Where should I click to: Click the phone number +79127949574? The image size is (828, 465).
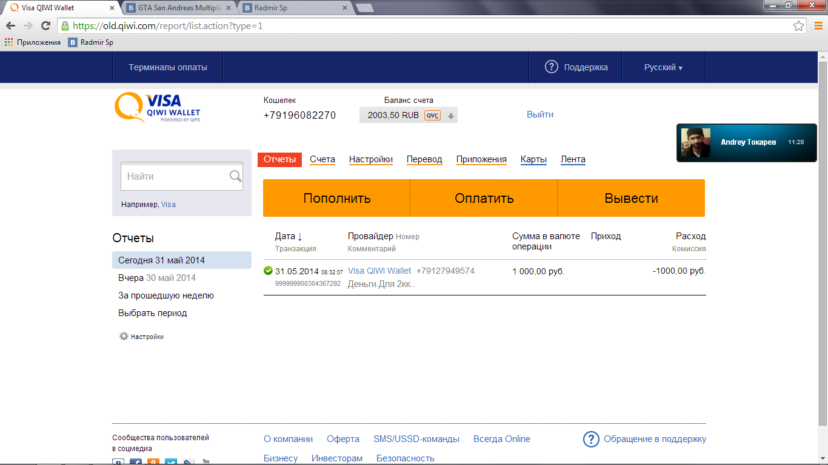[446, 271]
